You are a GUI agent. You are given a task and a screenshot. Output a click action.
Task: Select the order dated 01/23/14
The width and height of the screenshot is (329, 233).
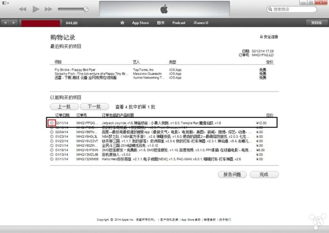(x=52, y=137)
